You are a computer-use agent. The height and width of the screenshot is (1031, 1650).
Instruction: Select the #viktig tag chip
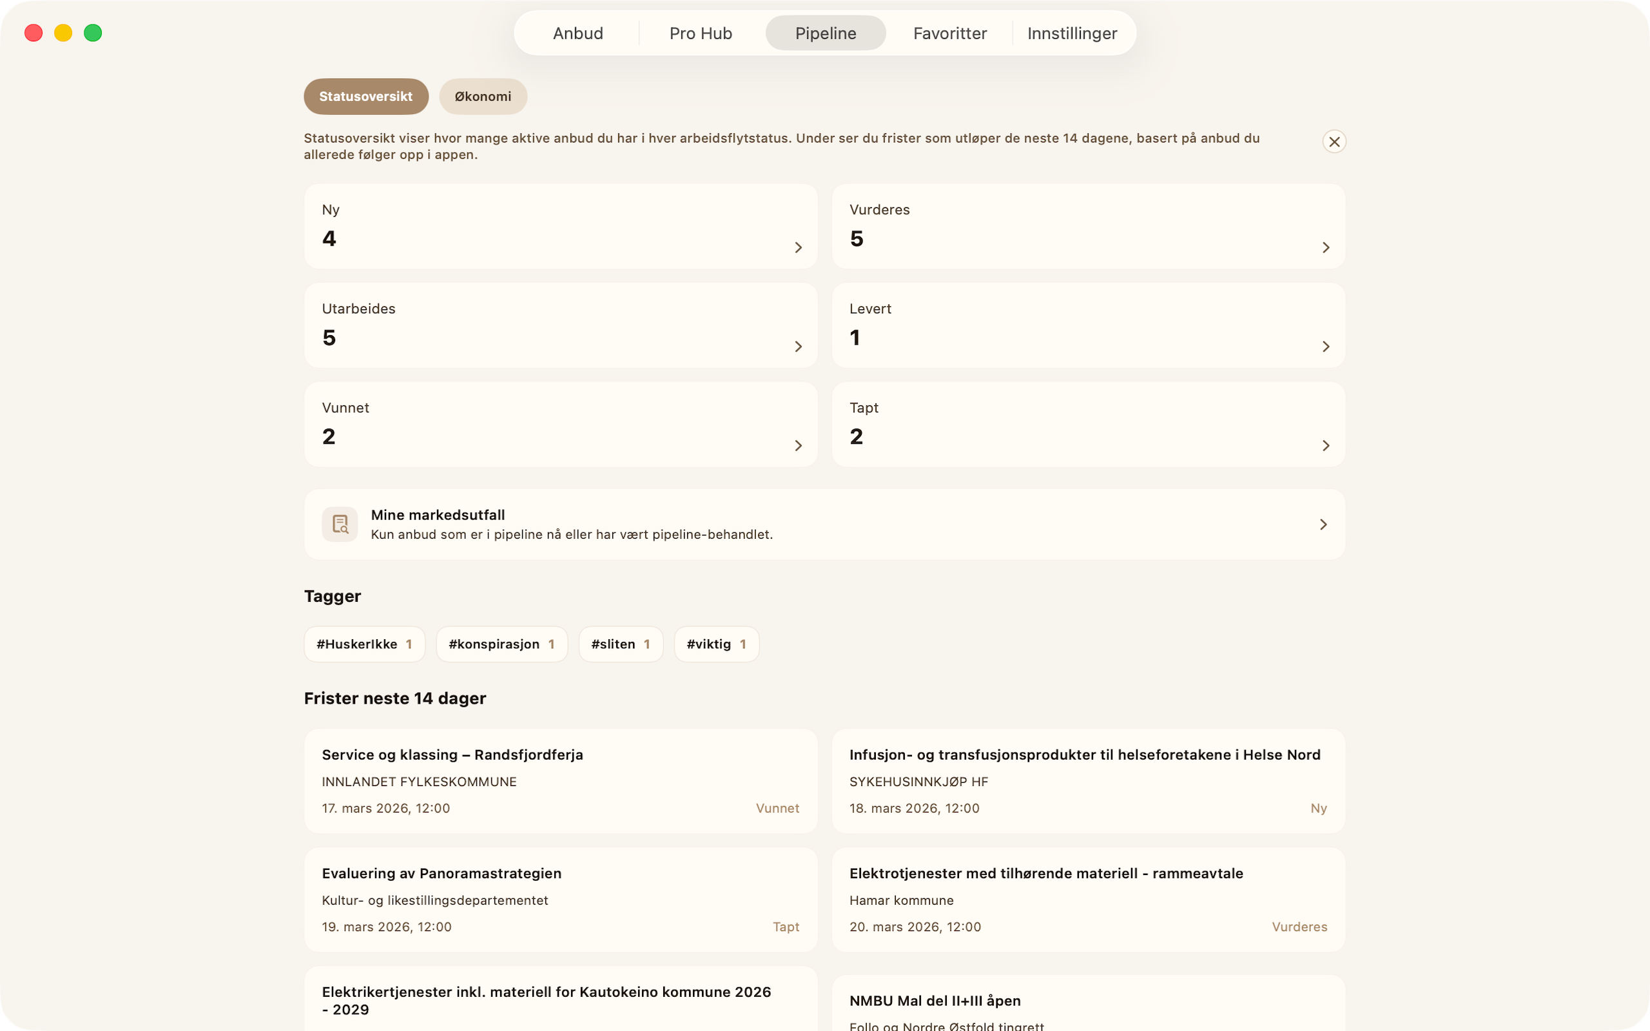pyautogui.click(x=716, y=644)
